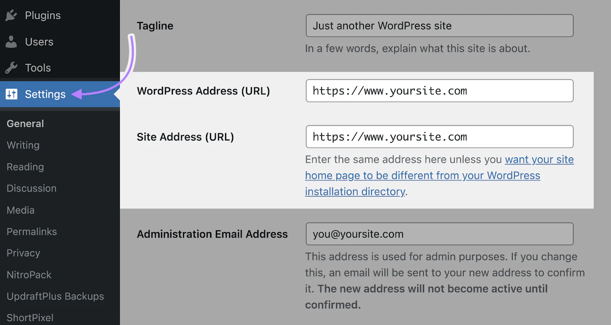The height and width of the screenshot is (325, 611).
Task: Open Writing settings page
Action: pyautogui.click(x=23, y=145)
